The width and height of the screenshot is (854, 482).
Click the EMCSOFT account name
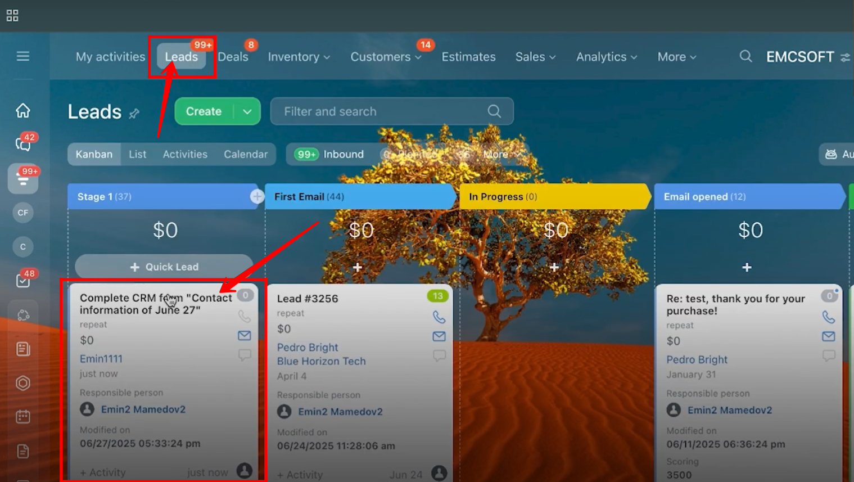tap(800, 57)
